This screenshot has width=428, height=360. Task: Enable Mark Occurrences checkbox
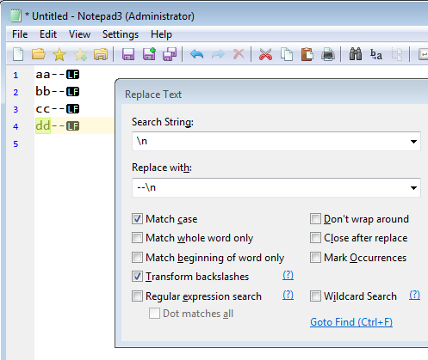pos(315,258)
